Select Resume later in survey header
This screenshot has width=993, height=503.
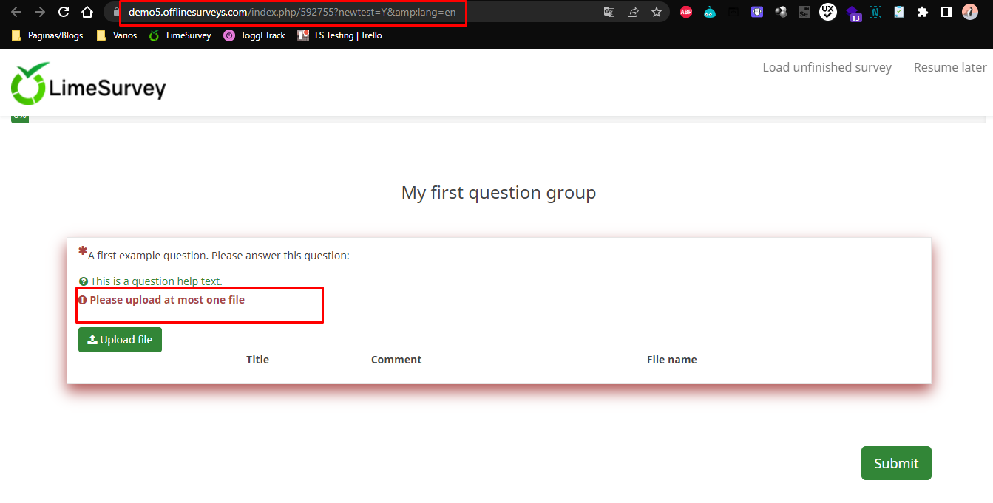(x=950, y=67)
